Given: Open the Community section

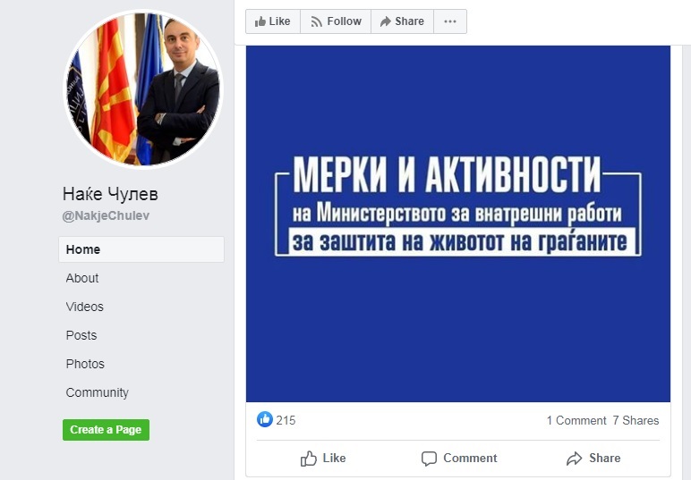Looking at the screenshot, I should tap(97, 392).
